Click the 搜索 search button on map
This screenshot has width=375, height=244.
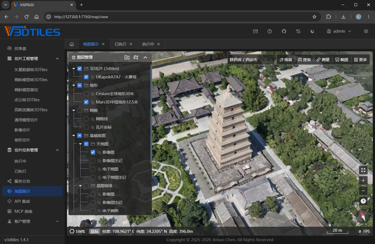[x=304, y=60]
